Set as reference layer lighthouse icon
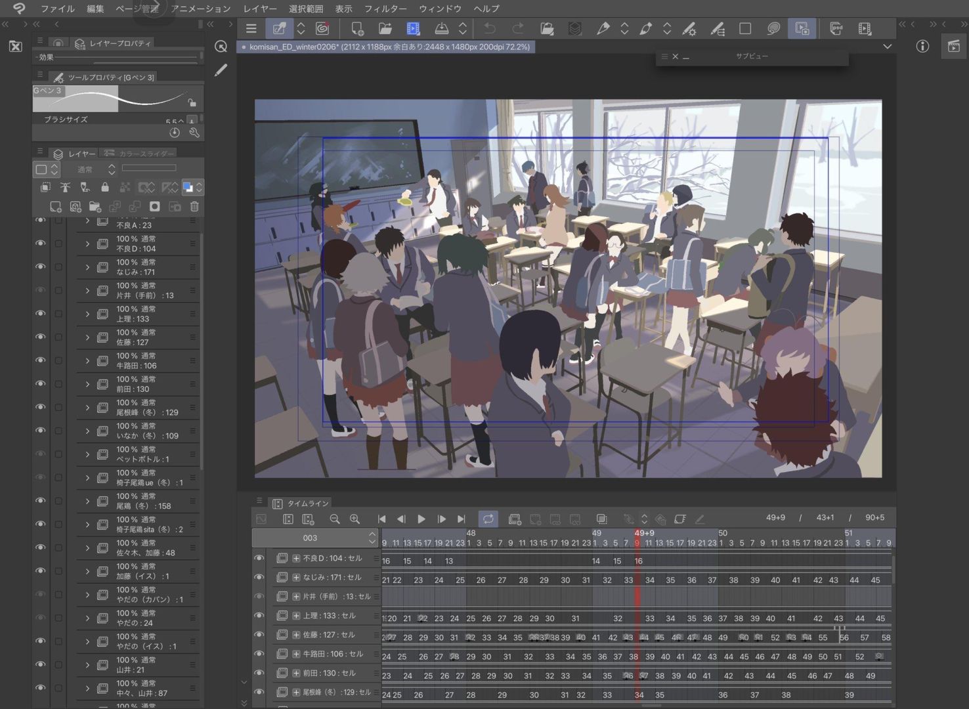This screenshot has width=969, height=709. (x=65, y=188)
